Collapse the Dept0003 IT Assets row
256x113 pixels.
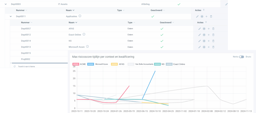[5, 4]
